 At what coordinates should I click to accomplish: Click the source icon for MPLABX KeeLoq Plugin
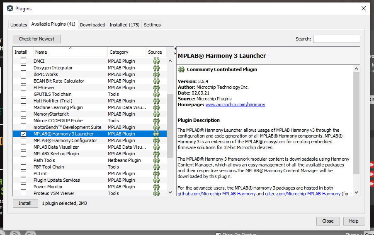coord(156,154)
